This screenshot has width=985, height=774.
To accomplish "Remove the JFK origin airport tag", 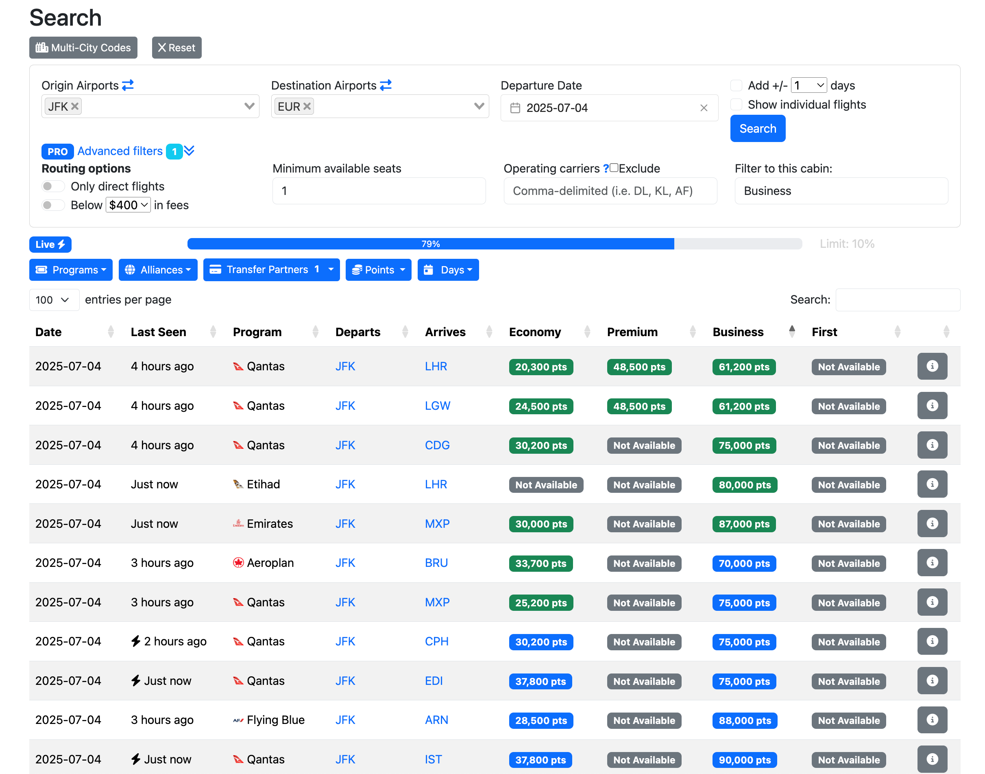I will [x=75, y=106].
